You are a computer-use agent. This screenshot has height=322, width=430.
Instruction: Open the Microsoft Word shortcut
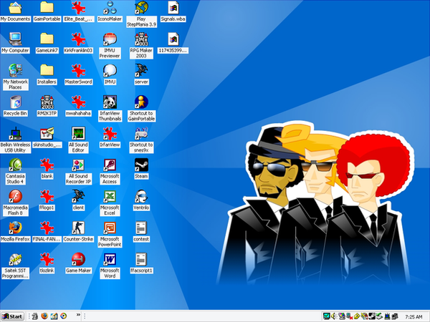[110, 260]
